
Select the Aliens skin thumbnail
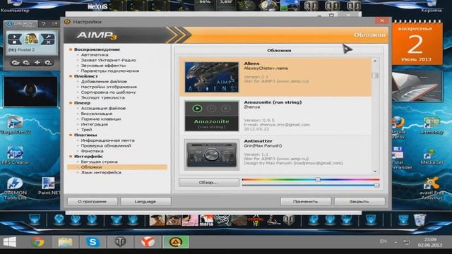coord(212,77)
